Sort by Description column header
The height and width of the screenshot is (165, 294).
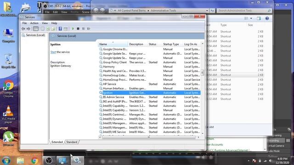click(x=137, y=44)
